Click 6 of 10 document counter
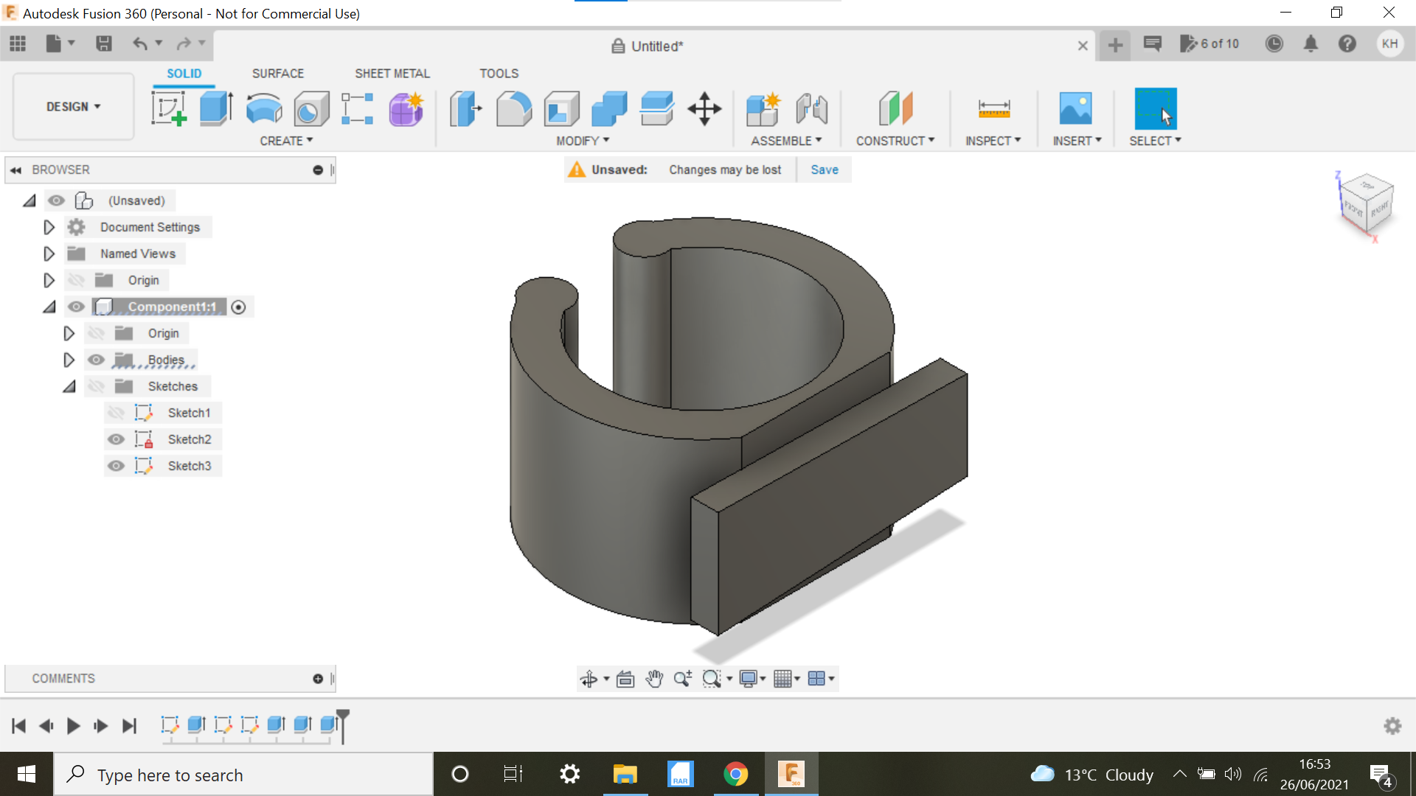Viewport: 1416px width, 796px height. pos(1209,43)
